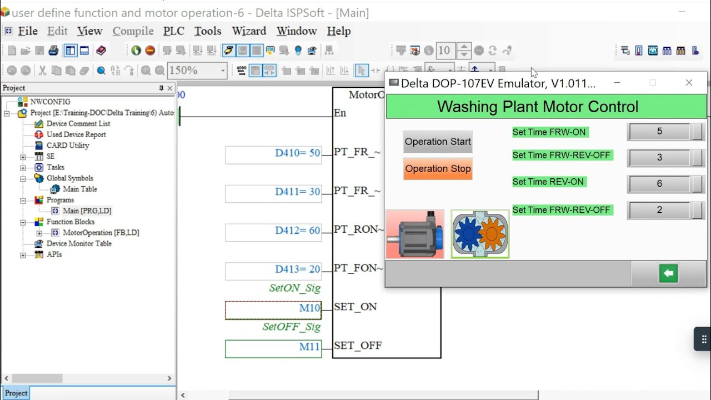Open the File menu

[x=28, y=31]
